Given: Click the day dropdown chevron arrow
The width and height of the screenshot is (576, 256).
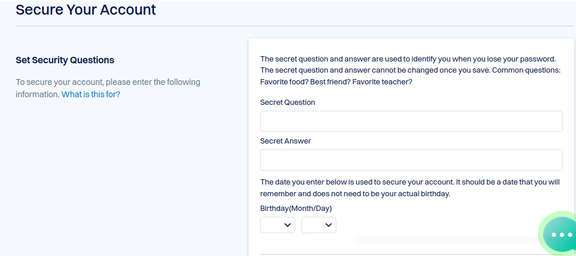Looking at the screenshot, I should (329, 225).
